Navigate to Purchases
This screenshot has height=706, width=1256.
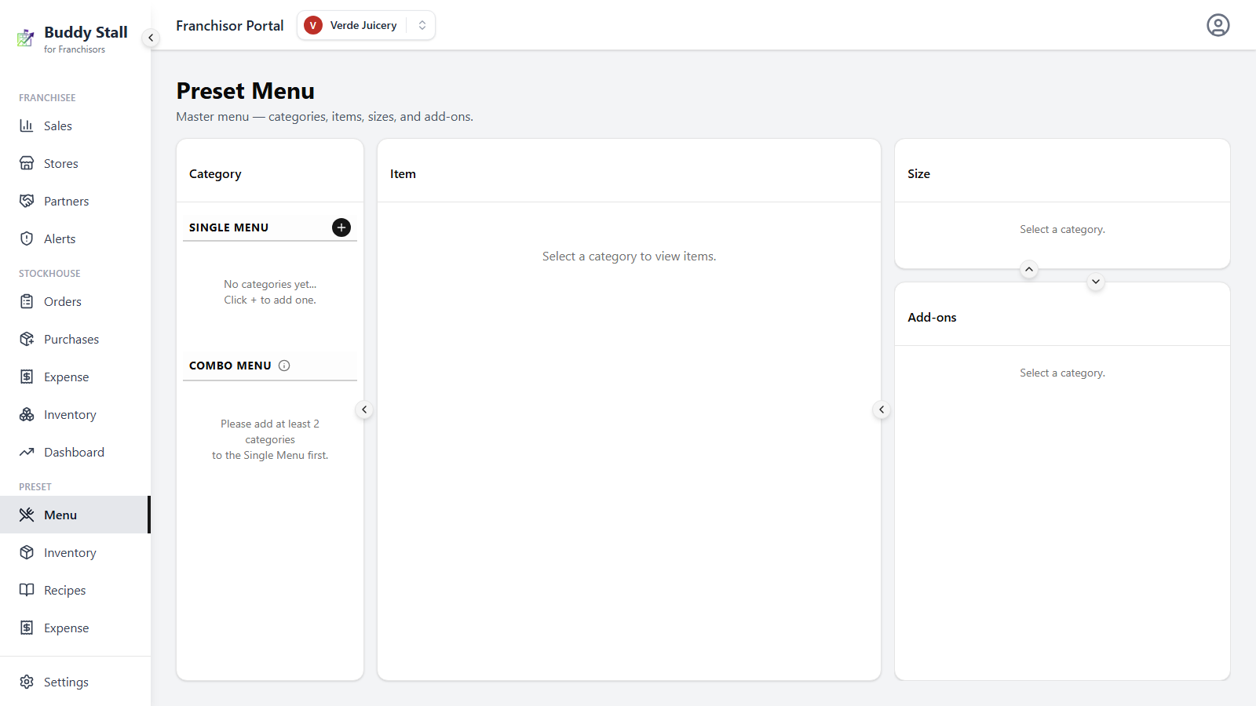point(75,339)
